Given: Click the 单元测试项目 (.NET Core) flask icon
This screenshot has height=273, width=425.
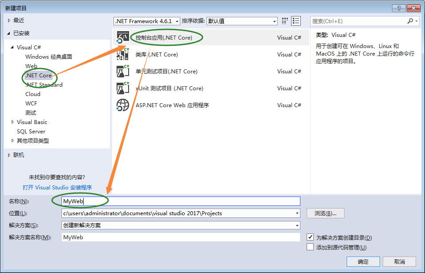Looking at the screenshot, I should pyautogui.click(x=123, y=71).
